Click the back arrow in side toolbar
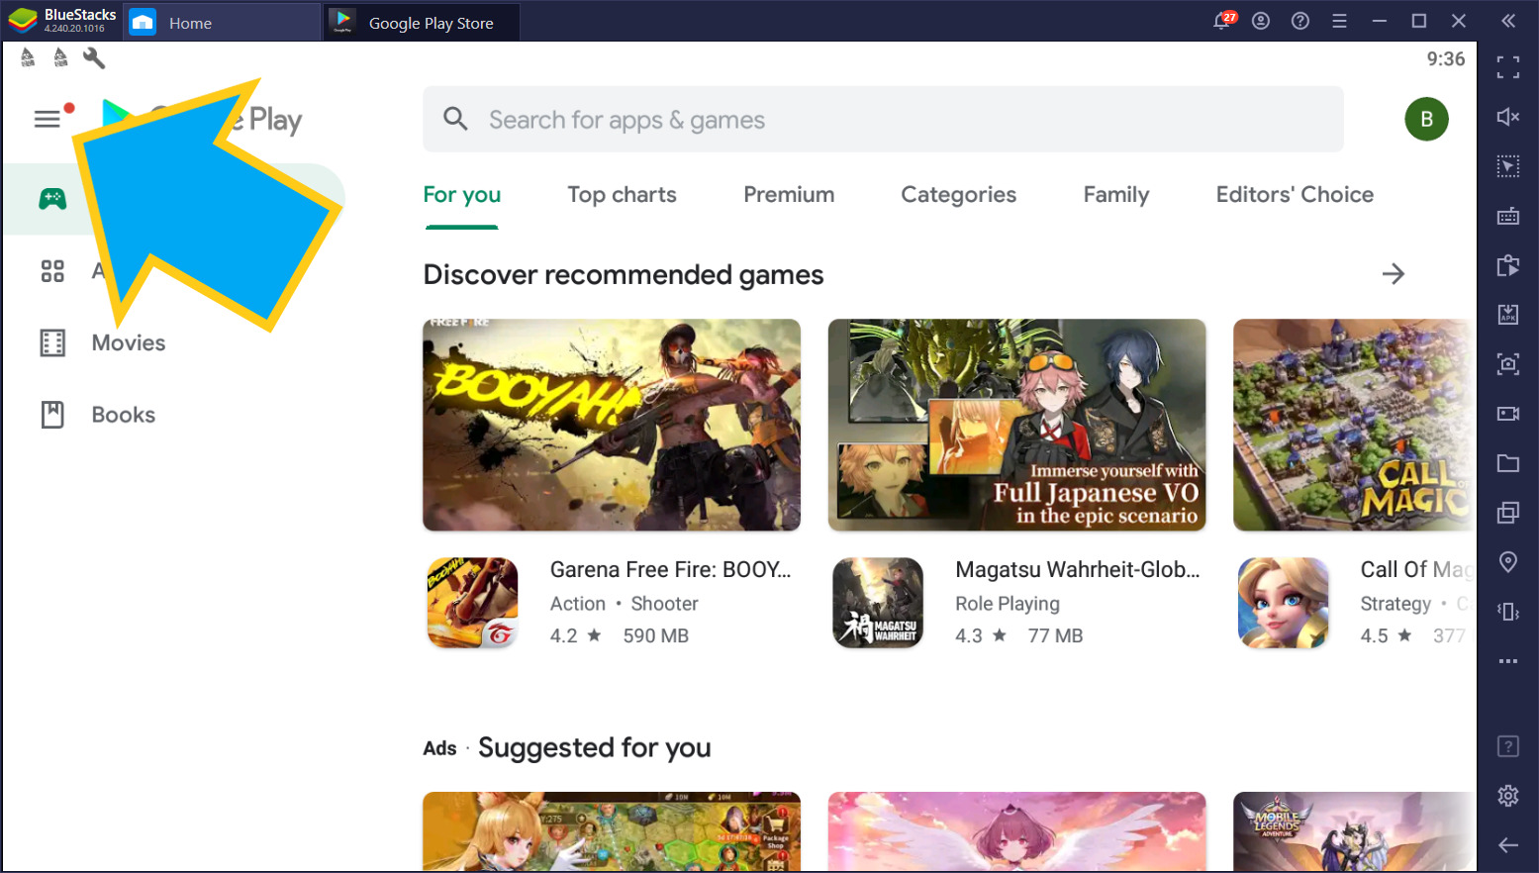 pyautogui.click(x=1507, y=844)
